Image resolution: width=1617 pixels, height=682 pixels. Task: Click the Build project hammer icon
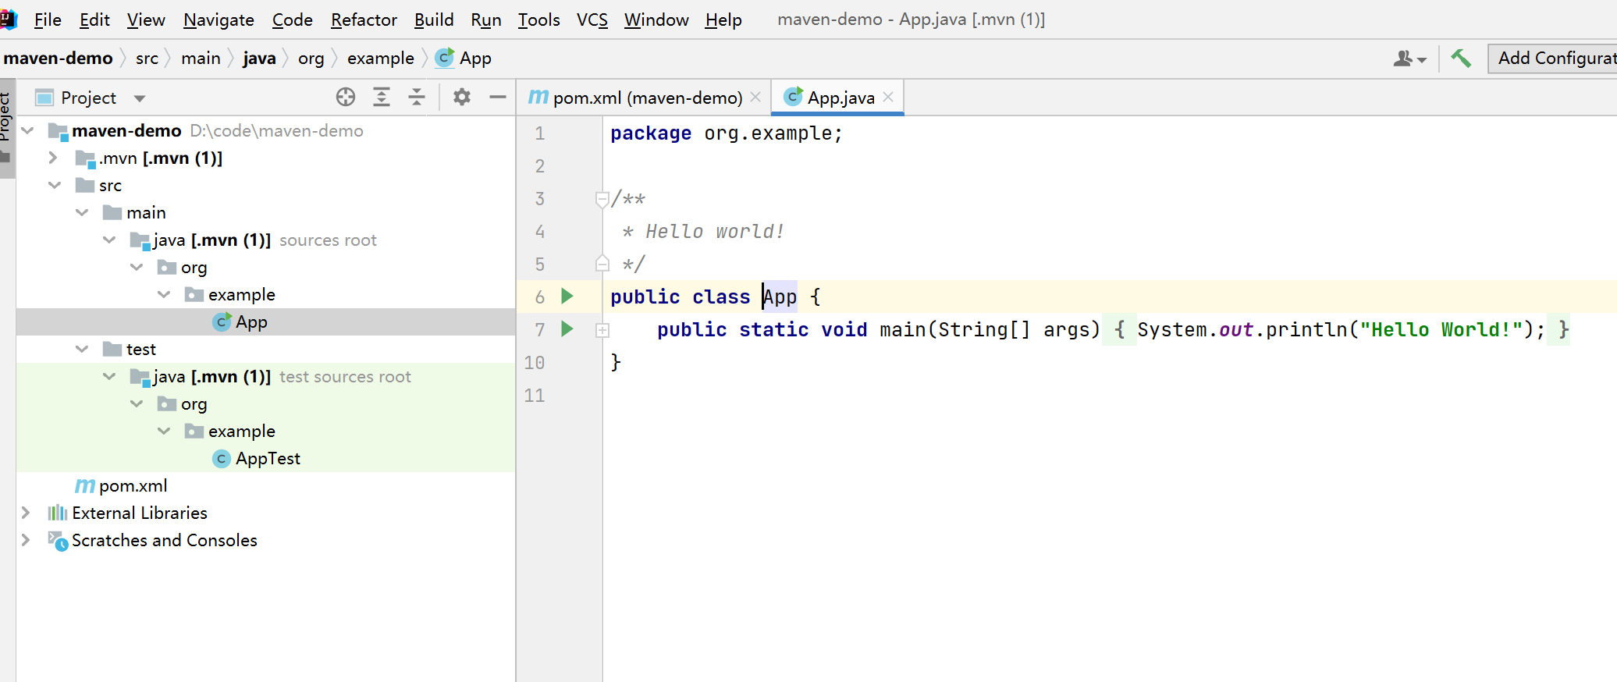click(x=1460, y=59)
